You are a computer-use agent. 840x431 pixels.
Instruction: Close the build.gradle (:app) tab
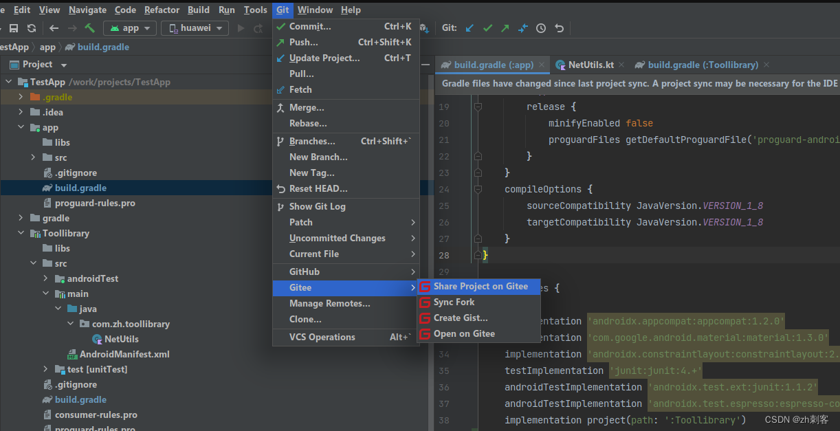pos(542,65)
